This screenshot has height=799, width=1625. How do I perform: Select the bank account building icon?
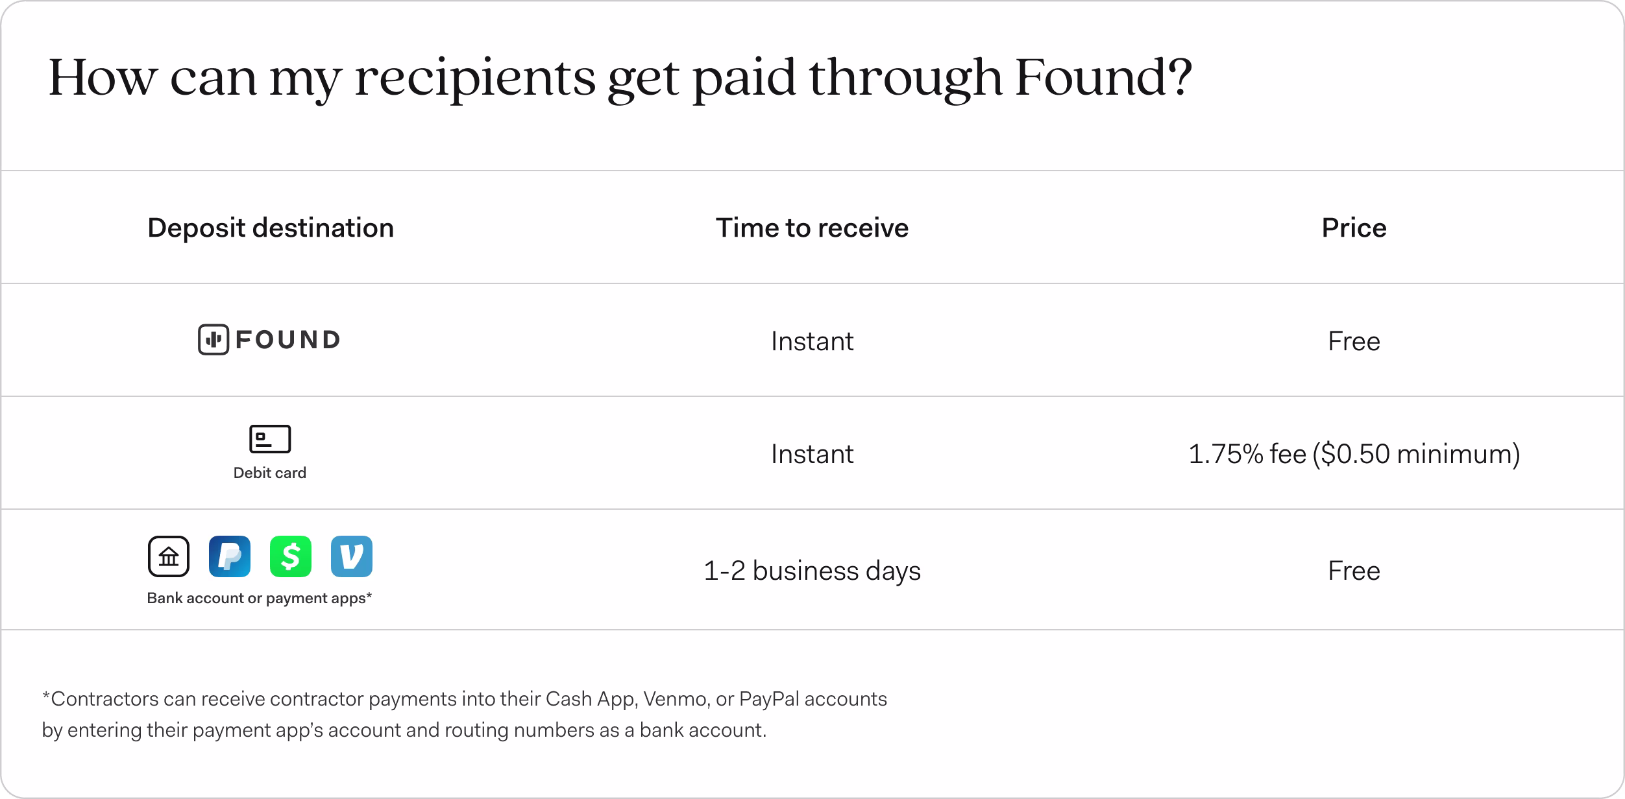[x=169, y=556]
